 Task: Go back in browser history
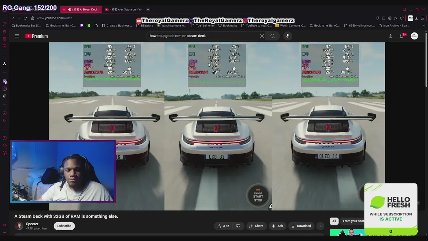13,18
